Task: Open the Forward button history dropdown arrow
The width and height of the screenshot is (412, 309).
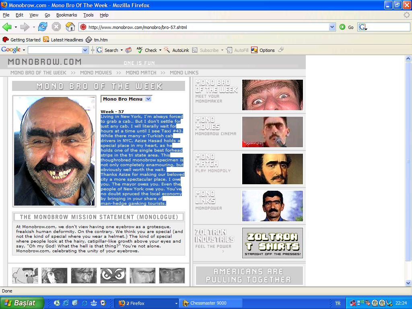Action: pos(34,27)
